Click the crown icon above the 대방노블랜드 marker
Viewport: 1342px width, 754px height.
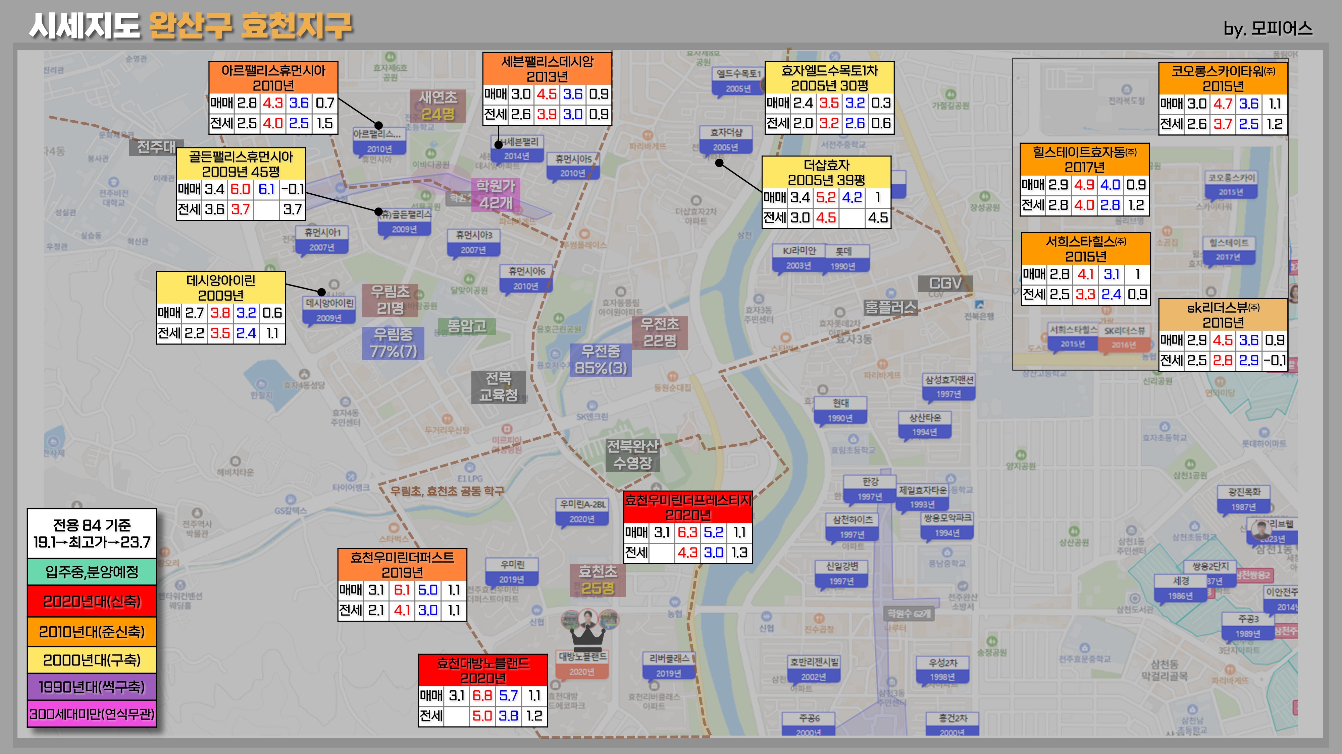coord(588,637)
